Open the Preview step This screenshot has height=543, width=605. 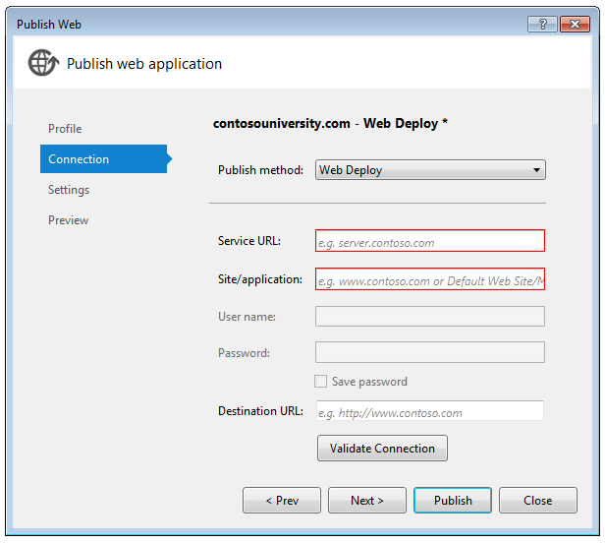69,220
